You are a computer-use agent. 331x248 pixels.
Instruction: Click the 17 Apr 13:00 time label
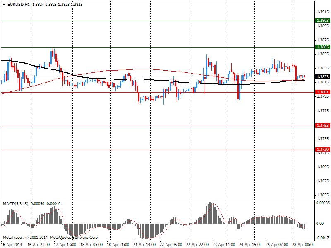[65, 245]
